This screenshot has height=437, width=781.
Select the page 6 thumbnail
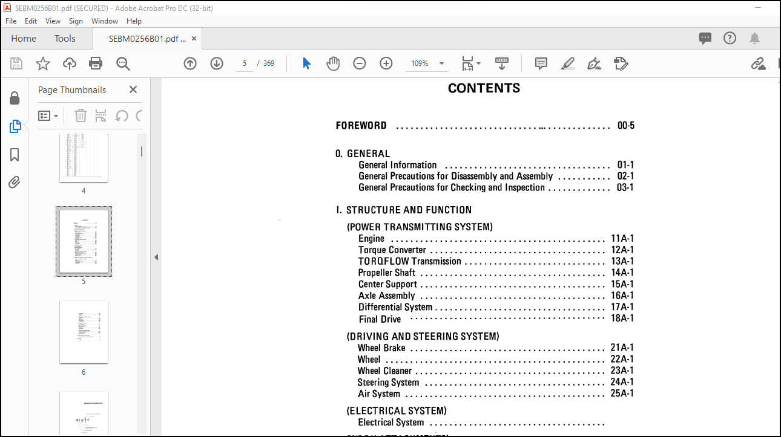(x=84, y=332)
